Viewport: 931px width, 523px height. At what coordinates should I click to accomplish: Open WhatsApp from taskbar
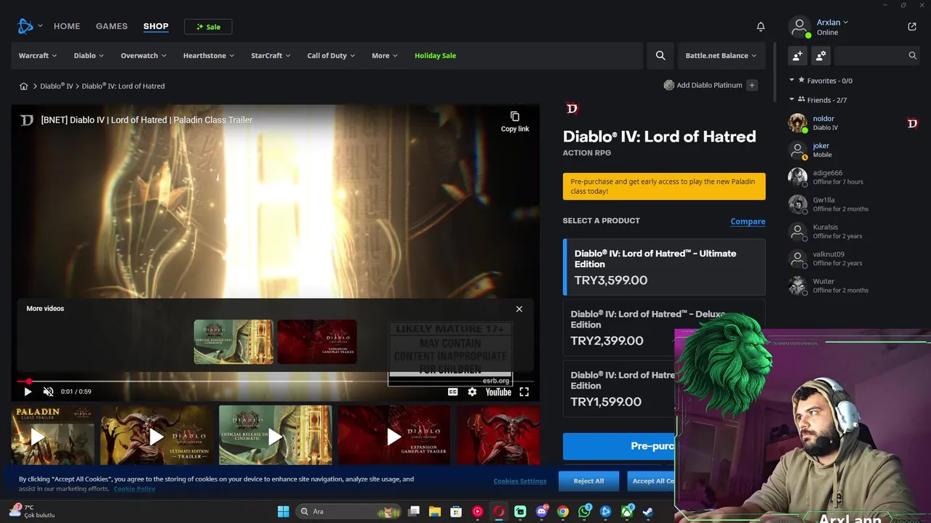pos(584,511)
